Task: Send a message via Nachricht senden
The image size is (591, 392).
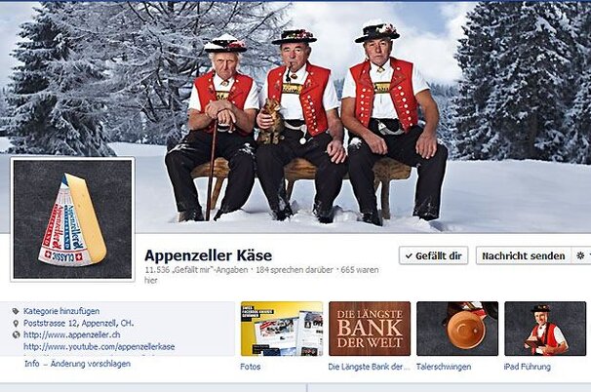Action: pos(524,255)
